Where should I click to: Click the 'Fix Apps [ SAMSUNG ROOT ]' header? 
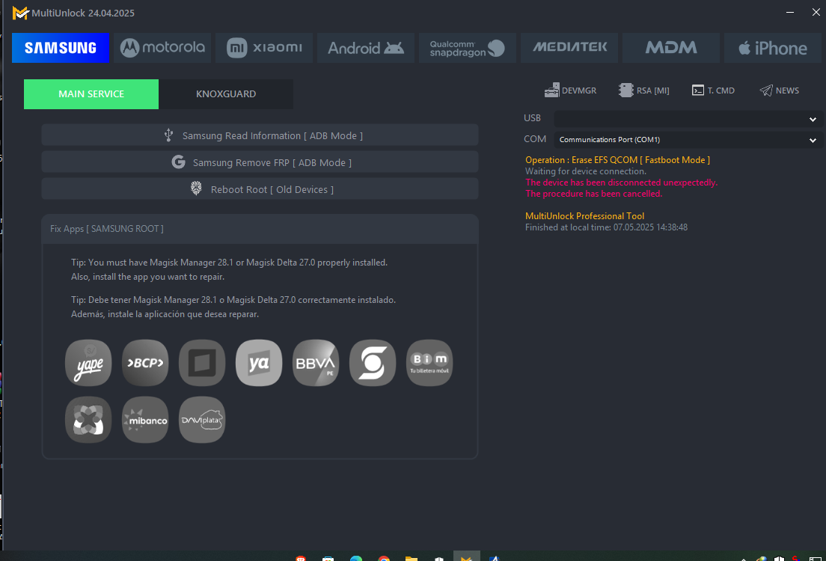click(x=107, y=229)
